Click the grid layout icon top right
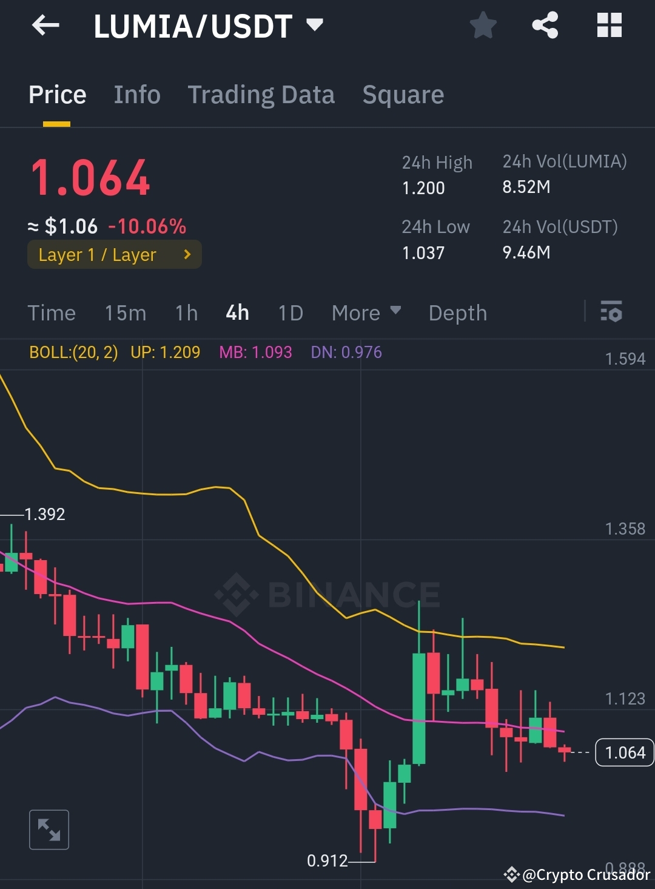The width and height of the screenshot is (655, 889). click(609, 25)
